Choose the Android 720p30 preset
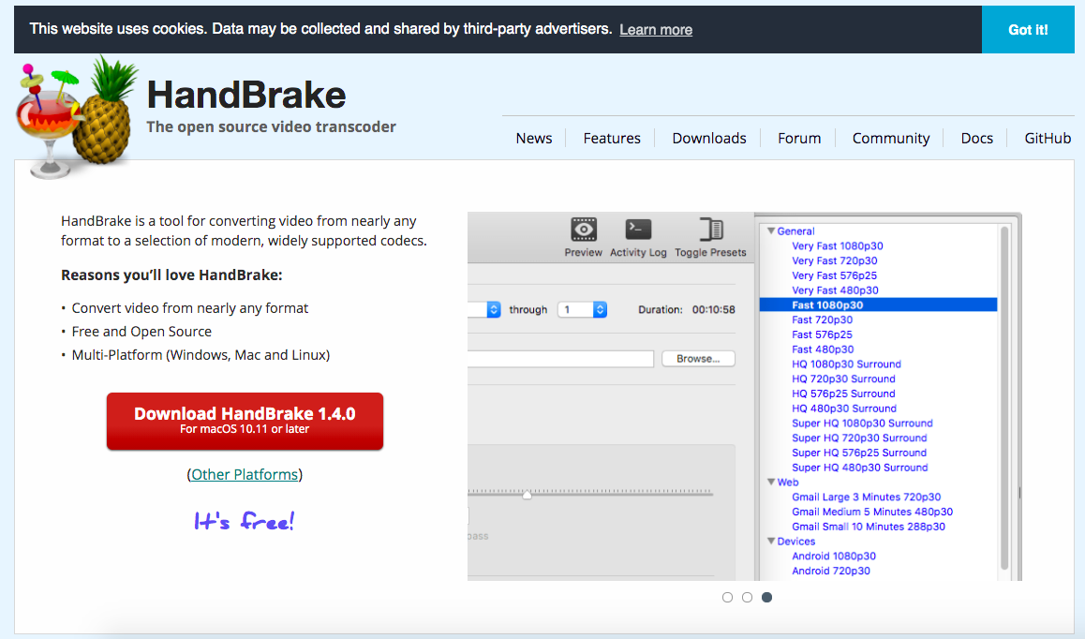 [x=831, y=571]
